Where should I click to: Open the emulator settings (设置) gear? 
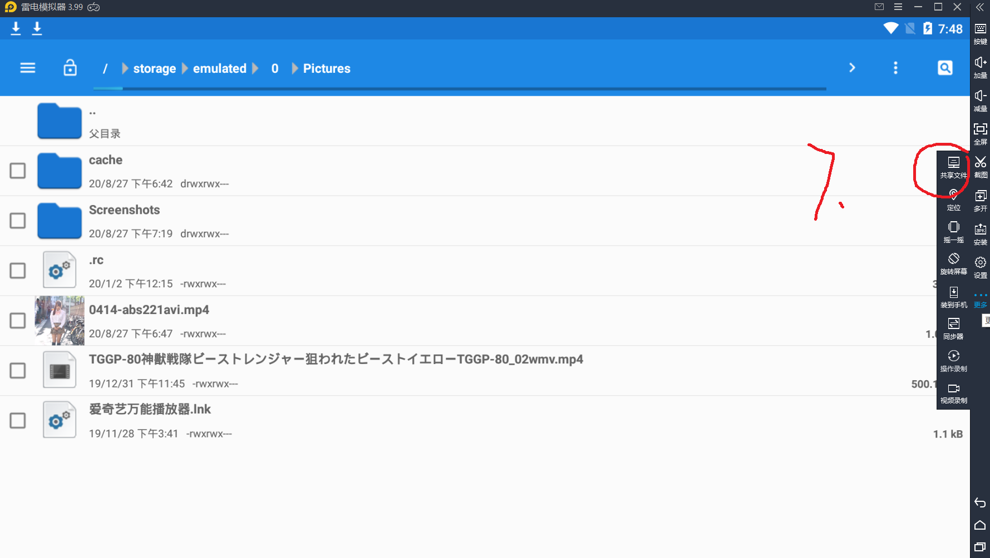click(981, 266)
